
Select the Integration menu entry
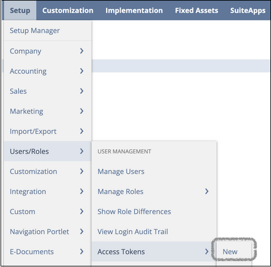pyautogui.click(x=28, y=192)
